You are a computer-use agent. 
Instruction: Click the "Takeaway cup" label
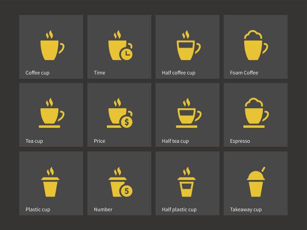[246, 209]
